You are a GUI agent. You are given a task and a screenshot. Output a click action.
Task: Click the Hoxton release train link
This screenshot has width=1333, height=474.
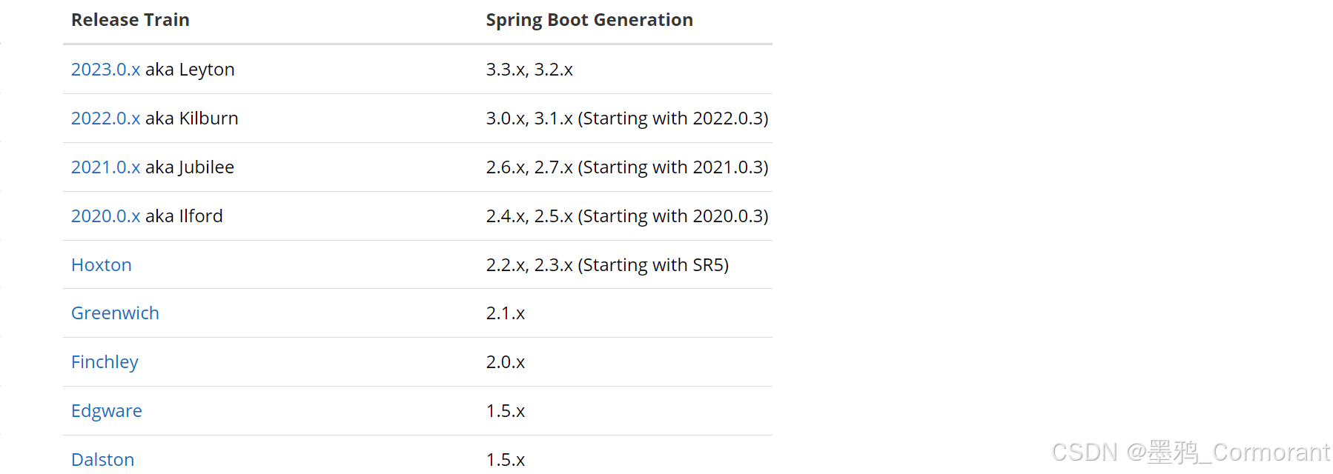tap(102, 265)
